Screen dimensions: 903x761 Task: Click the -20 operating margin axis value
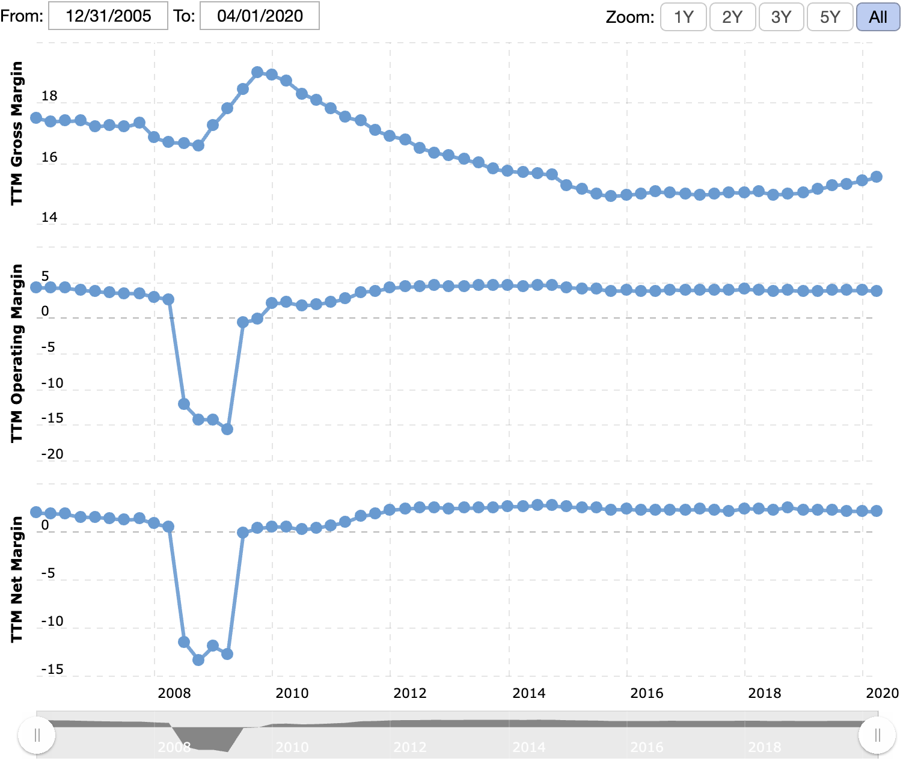pyautogui.click(x=52, y=454)
